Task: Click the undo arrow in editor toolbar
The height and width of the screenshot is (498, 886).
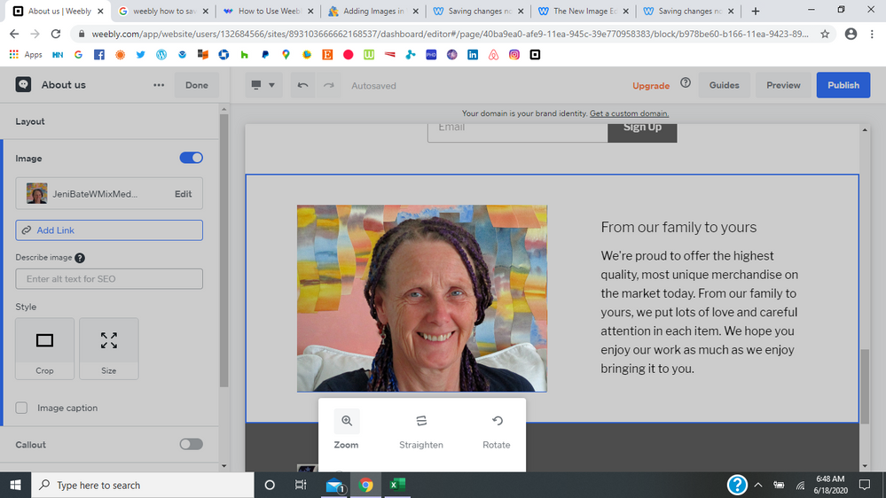Action: (302, 85)
